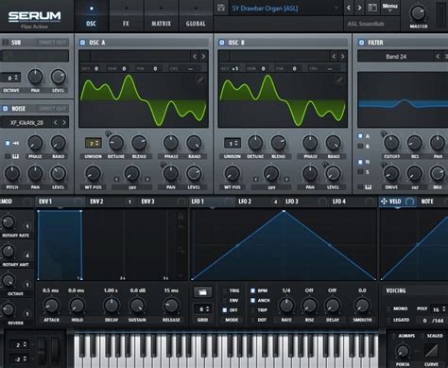The height and width of the screenshot is (368, 448).
Task: Click the LFO rate knob
Action: [286, 306]
